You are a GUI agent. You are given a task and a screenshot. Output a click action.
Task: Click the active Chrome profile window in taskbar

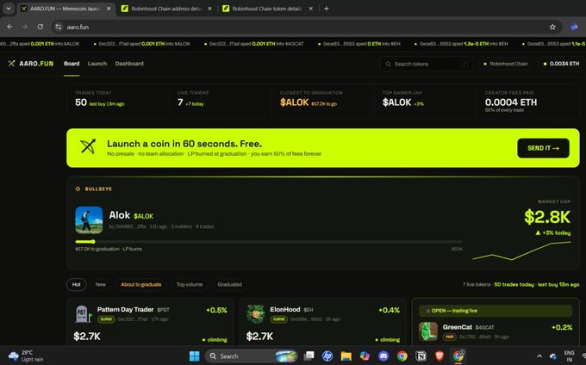[x=458, y=356]
